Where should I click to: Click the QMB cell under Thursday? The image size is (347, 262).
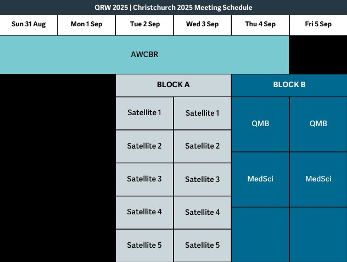260,124
